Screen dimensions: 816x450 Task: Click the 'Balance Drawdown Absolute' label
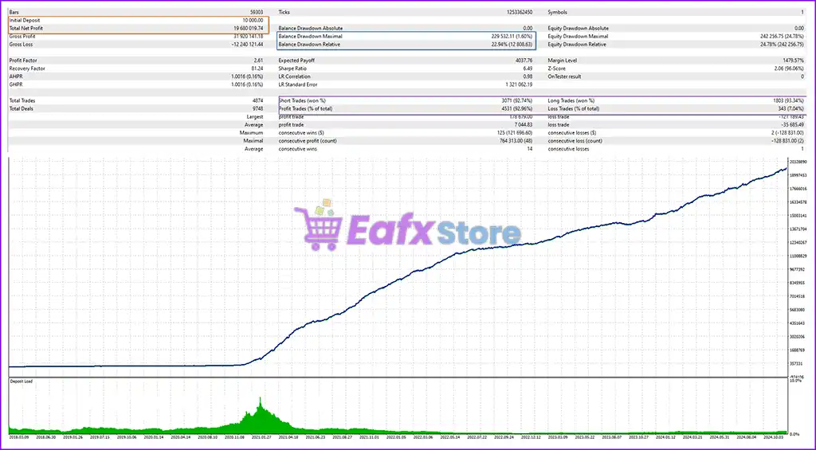[311, 28]
